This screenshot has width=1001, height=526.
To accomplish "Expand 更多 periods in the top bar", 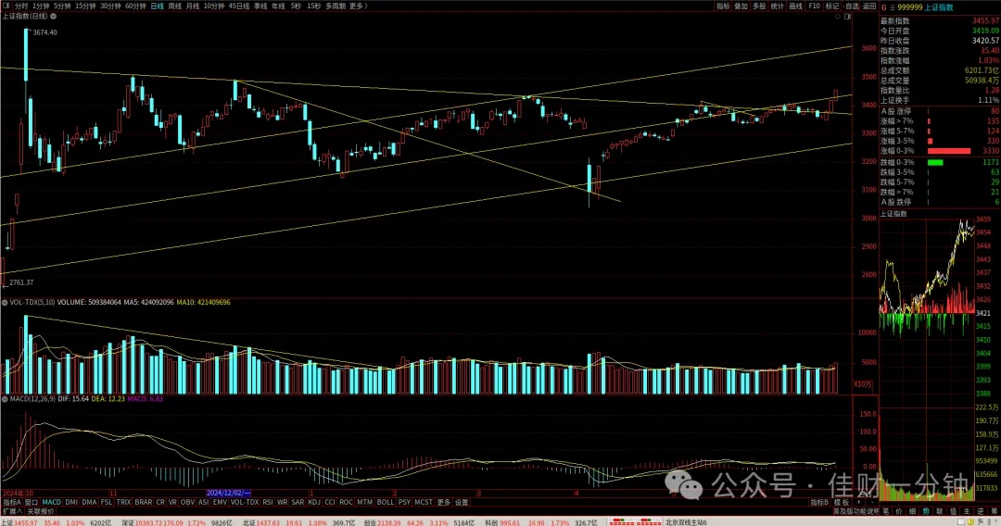I will click(x=358, y=6).
